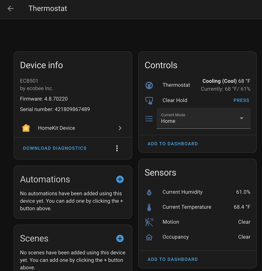Click the orange HomeKit home icon

pyautogui.click(x=26, y=128)
